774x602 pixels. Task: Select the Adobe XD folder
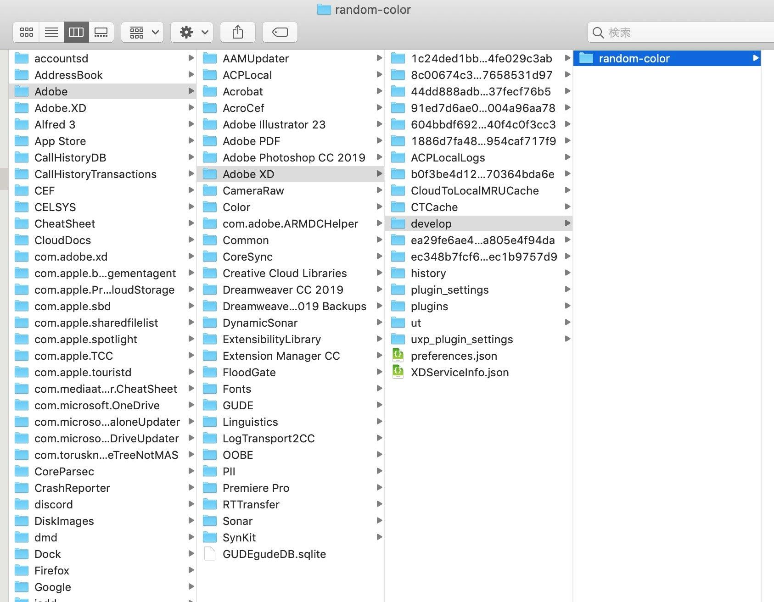[x=291, y=174]
